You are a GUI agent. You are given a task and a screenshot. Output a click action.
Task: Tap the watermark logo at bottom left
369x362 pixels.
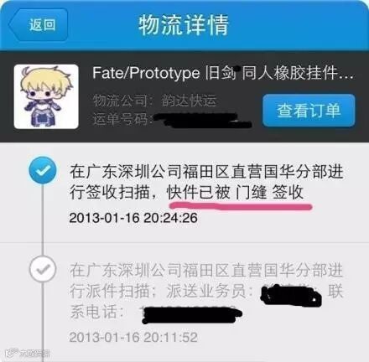28,354
